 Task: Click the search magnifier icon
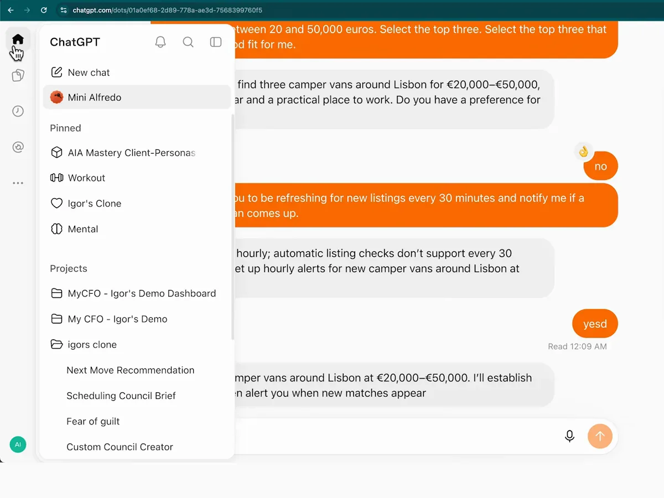[x=188, y=42]
